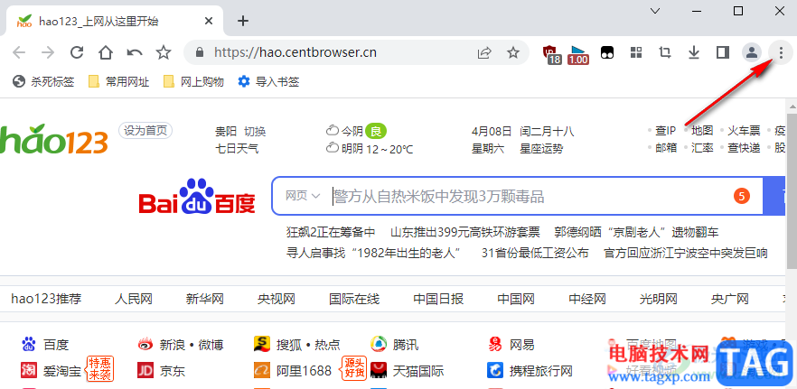Open the QR code grid icon
Screen dimensions: 797x389
[636, 52]
